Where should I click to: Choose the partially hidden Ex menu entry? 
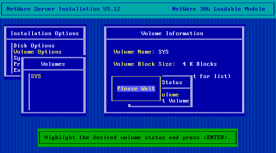(17, 70)
